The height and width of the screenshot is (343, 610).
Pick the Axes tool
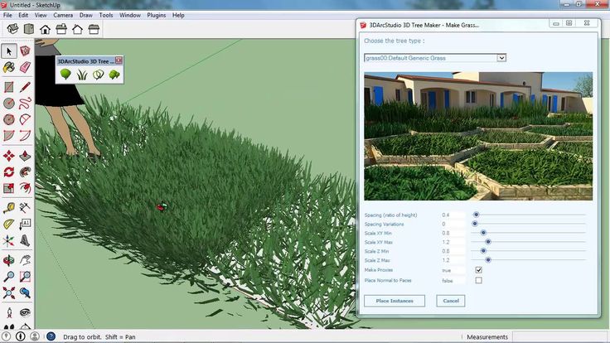(9, 241)
